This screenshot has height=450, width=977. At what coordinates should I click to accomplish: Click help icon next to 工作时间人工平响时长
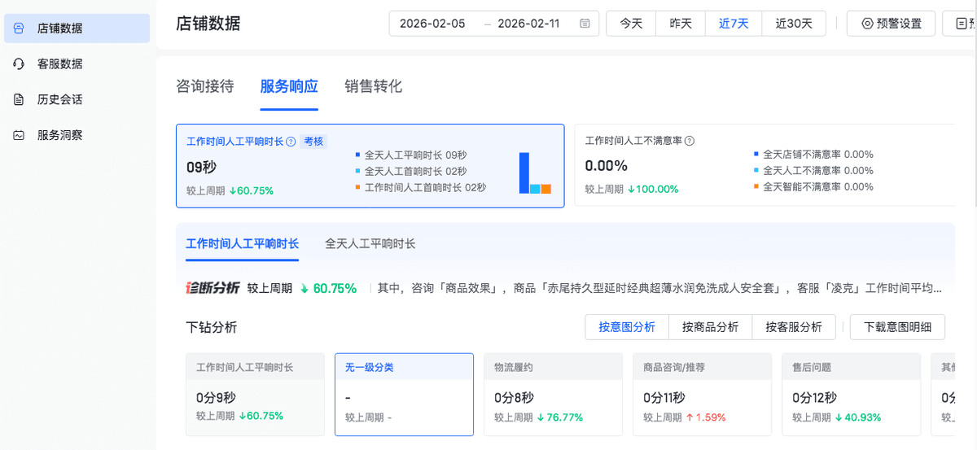click(x=291, y=142)
